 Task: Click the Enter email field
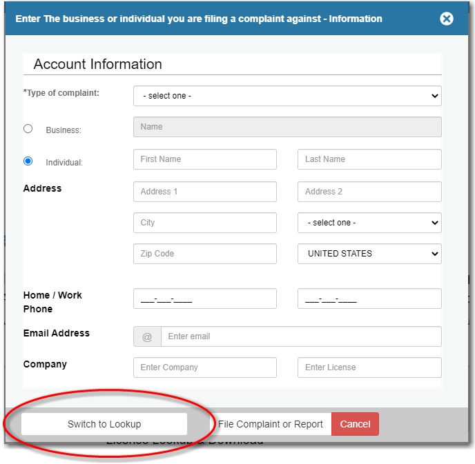point(301,336)
